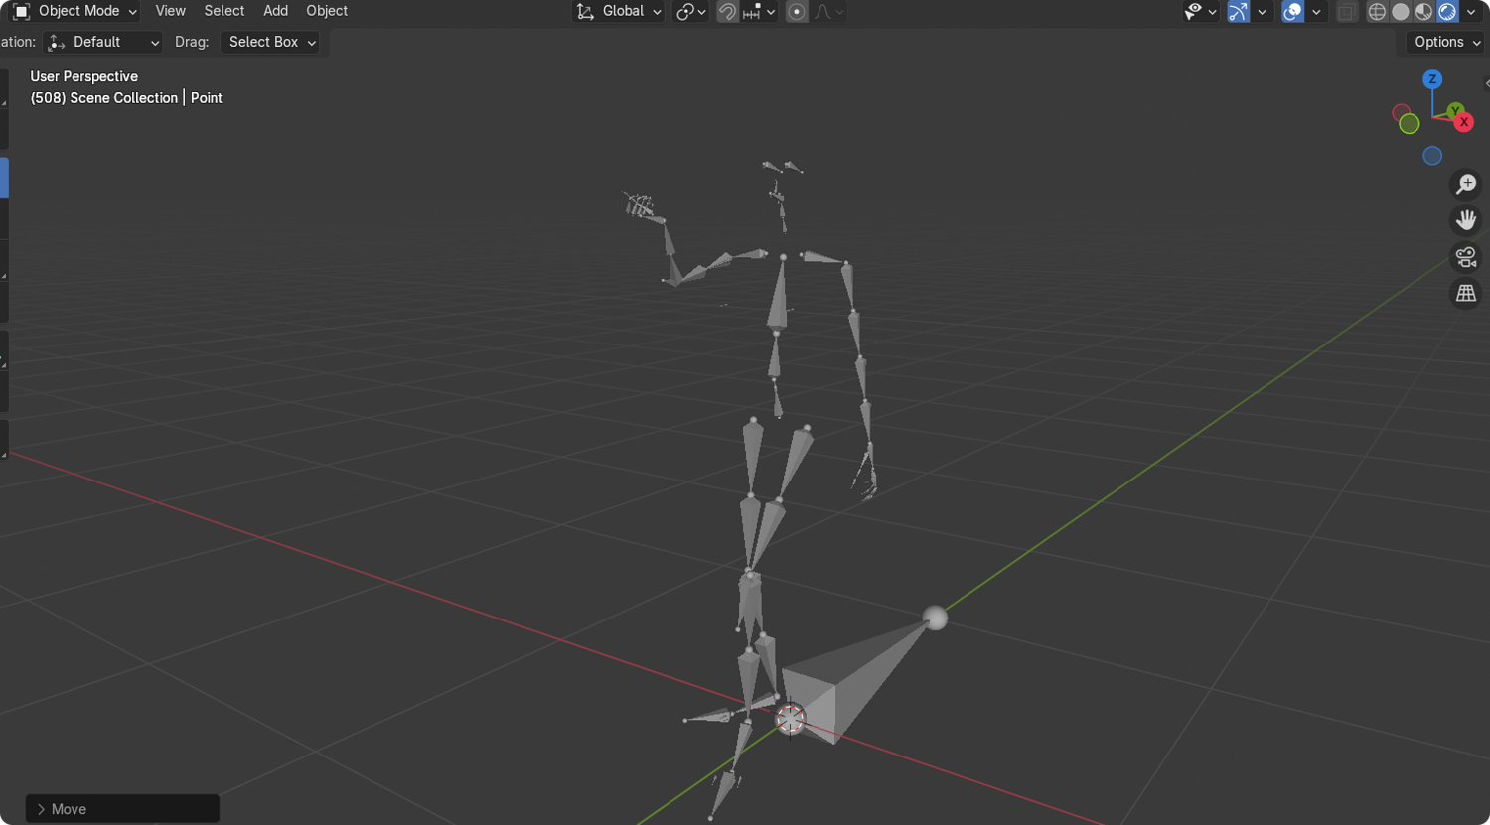
Task: Open the overlays options dropdown arrow
Action: pyautogui.click(x=1316, y=12)
